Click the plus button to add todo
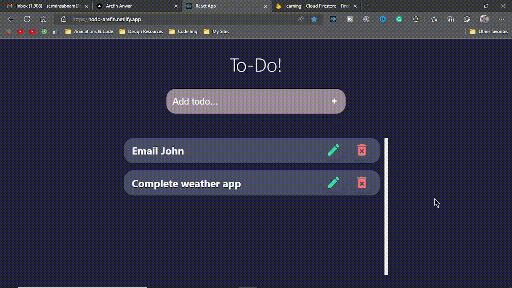The image size is (512, 288). pyautogui.click(x=334, y=102)
